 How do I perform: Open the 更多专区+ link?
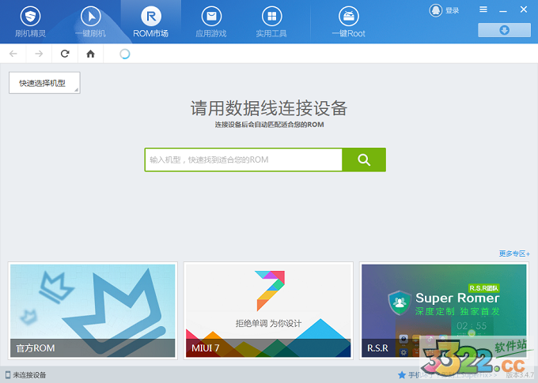tap(514, 253)
